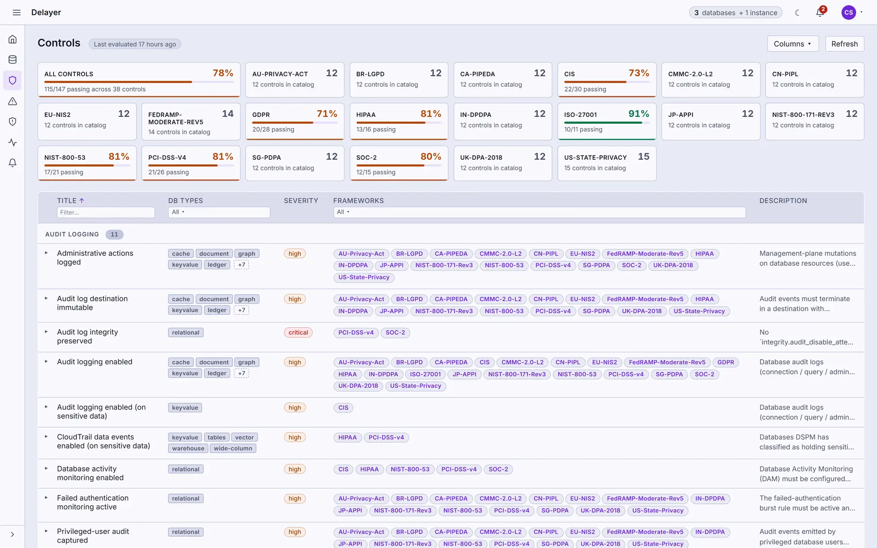Focus the title Filter input field
This screenshot has height=548, width=877.
click(106, 212)
